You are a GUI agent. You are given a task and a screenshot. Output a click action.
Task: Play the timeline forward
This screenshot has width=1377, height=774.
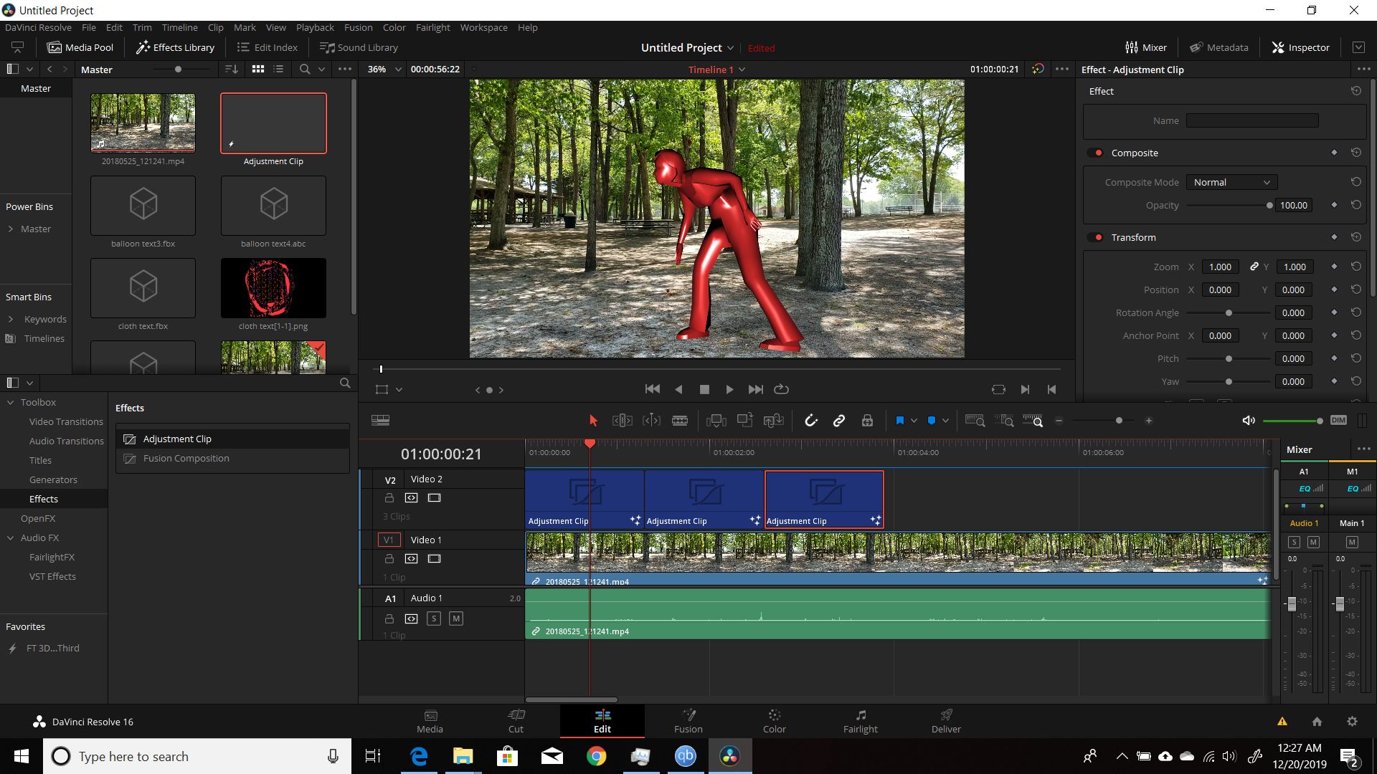[x=729, y=389]
